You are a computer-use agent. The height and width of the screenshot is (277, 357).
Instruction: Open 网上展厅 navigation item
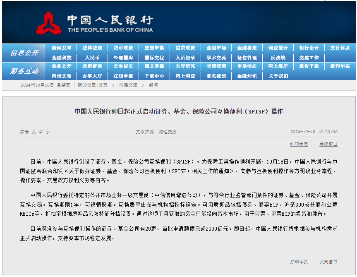(278, 66)
